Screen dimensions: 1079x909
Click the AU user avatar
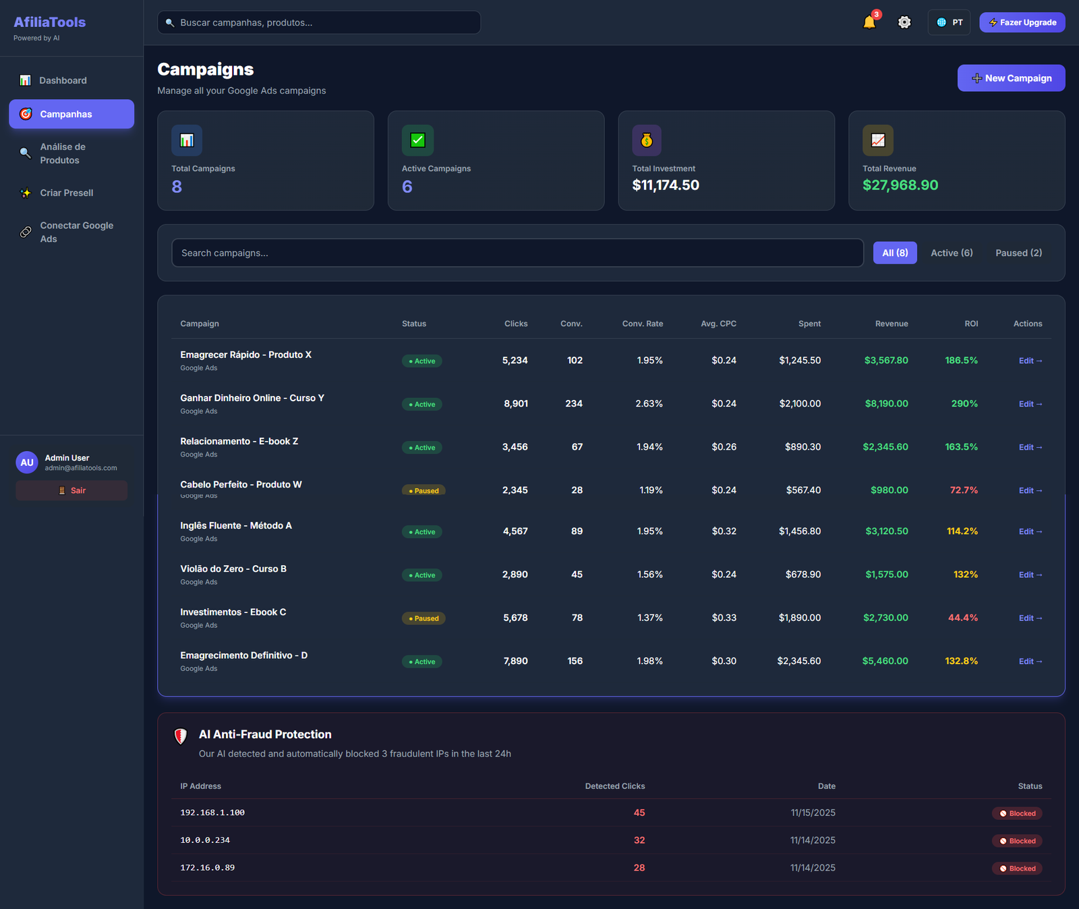click(x=27, y=463)
